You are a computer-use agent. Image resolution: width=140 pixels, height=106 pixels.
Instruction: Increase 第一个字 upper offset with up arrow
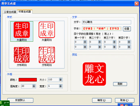tap(85, 41)
